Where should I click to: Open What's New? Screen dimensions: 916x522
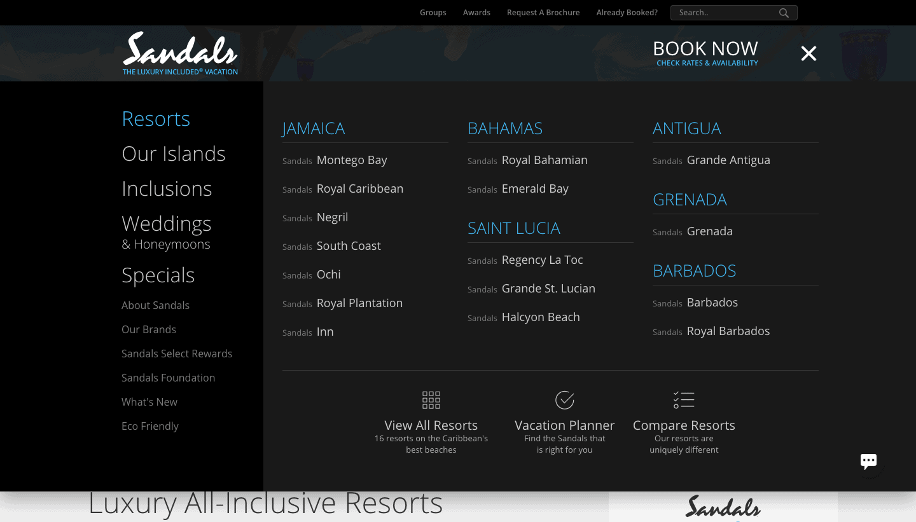(149, 402)
